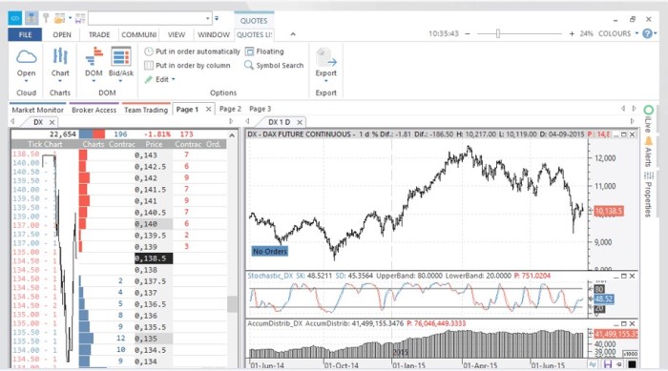Switch to the Team Trading tab
This screenshot has height=371, width=668.
[x=146, y=110]
